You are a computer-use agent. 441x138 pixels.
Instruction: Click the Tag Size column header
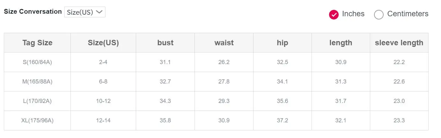(x=37, y=43)
